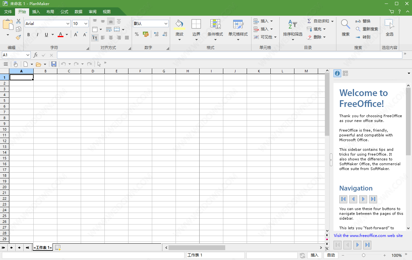Click the Undo arrow icon
Viewport: 412px width, 260px height.
pyautogui.click(x=63, y=64)
